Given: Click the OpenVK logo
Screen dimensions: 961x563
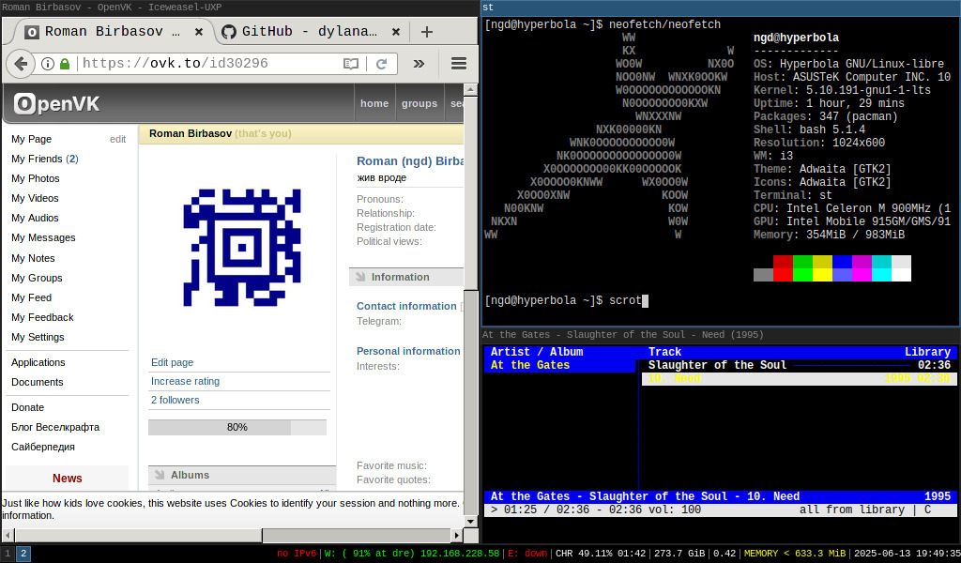Looking at the screenshot, I should point(56,103).
